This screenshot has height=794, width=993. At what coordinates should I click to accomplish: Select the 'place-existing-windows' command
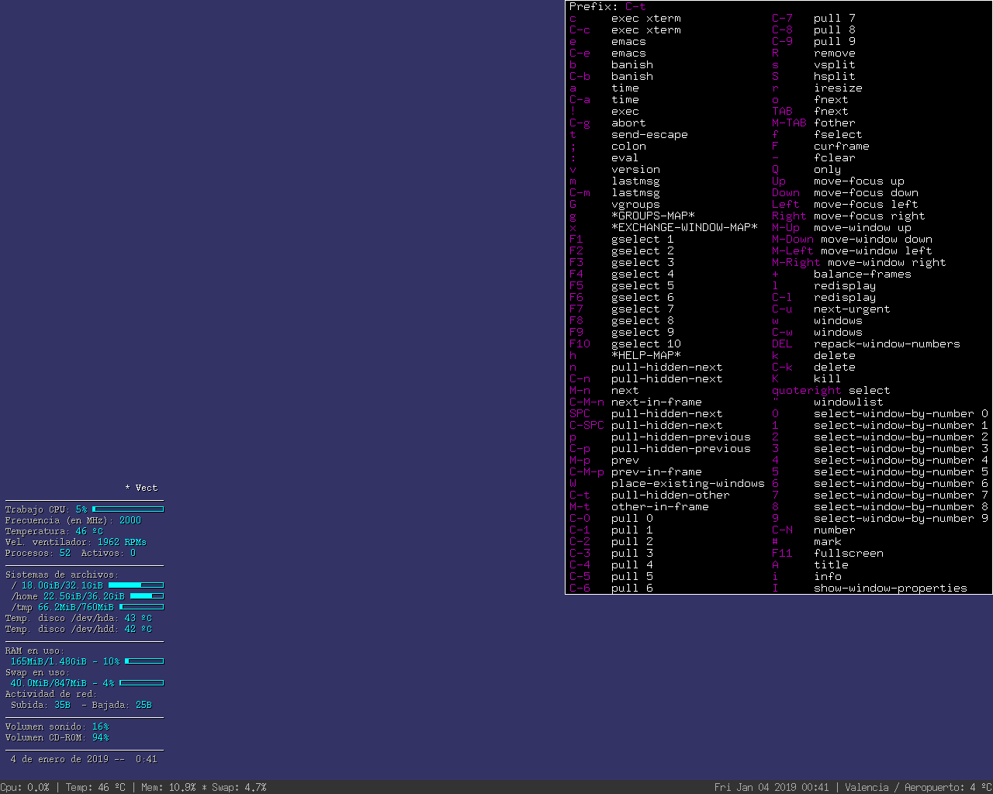(x=688, y=483)
